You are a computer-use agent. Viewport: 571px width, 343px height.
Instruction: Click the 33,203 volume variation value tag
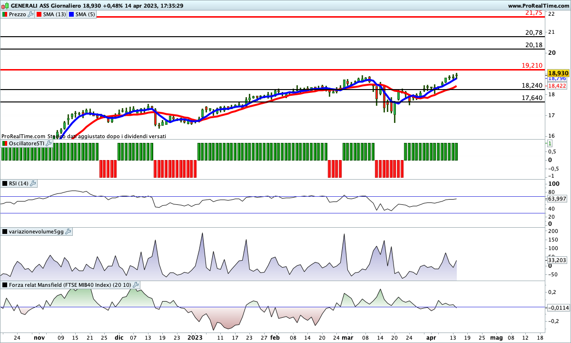click(557, 260)
